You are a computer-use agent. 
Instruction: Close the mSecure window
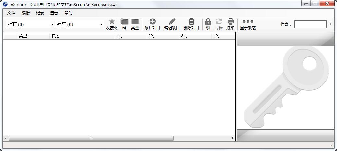point(327,3)
